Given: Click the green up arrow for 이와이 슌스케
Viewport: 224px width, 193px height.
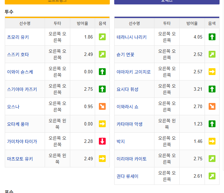Looking at the screenshot, I should pyautogui.click(x=102, y=72).
